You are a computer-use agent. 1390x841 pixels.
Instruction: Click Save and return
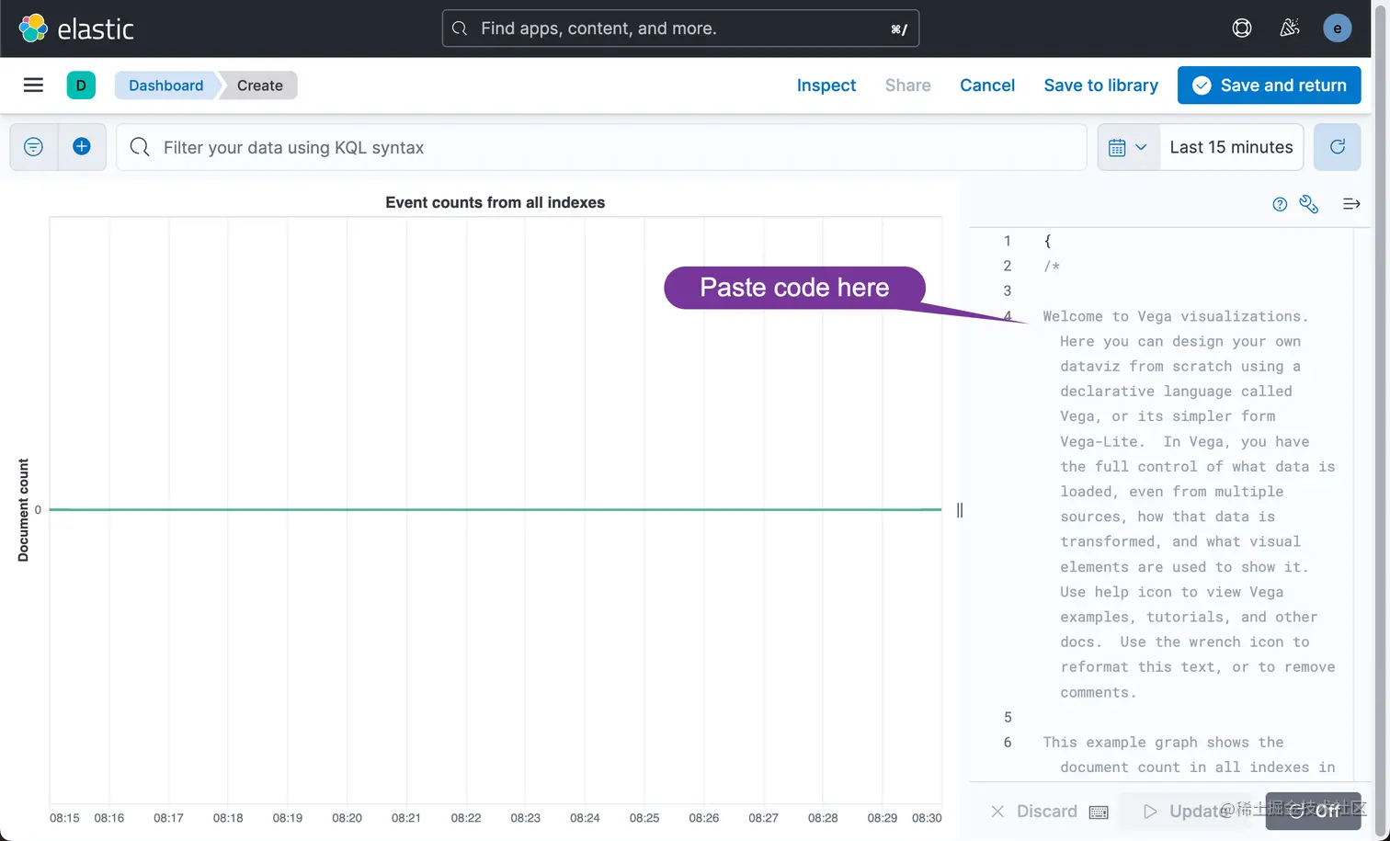click(1269, 85)
